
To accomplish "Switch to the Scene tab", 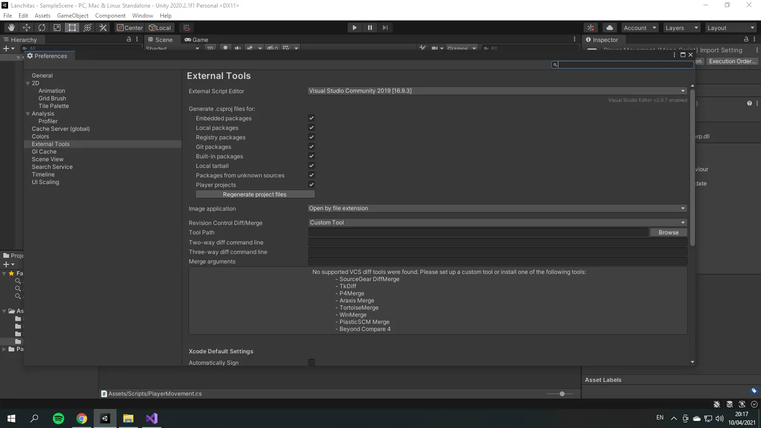I will (x=161, y=40).
